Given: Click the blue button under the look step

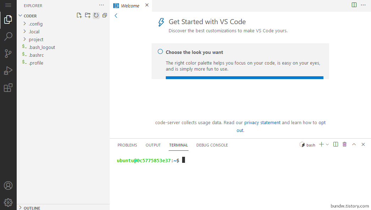Looking at the screenshot, I should (x=244, y=78).
